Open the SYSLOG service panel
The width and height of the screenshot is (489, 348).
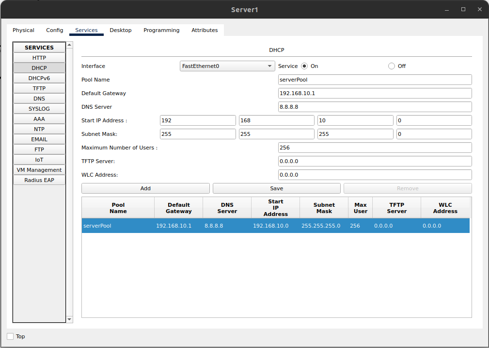(x=39, y=108)
